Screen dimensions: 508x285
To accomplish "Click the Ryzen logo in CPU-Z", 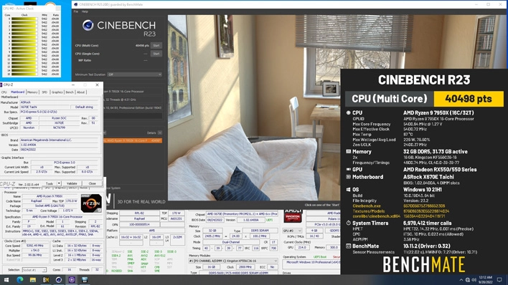I will pyautogui.click(x=91, y=203).
